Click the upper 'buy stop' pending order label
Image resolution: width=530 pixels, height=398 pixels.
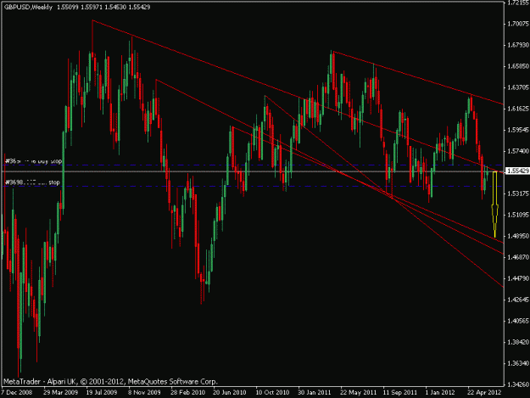click(33, 161)
